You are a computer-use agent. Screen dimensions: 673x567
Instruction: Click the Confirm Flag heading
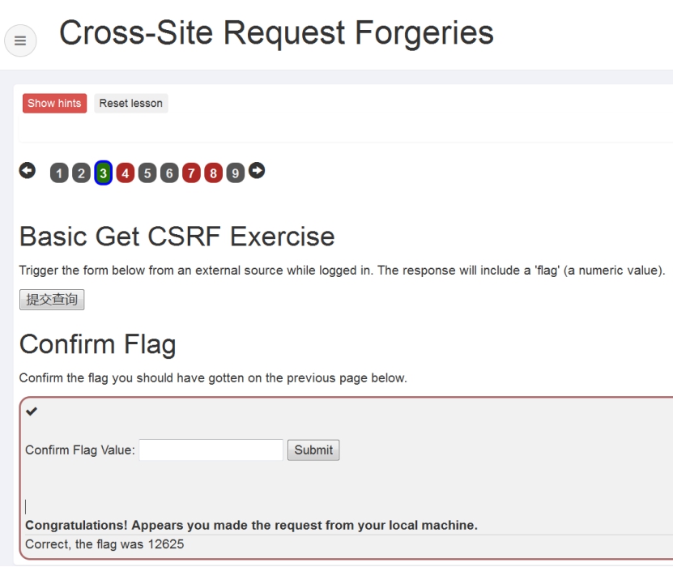pyautogui.click(x=98, y=344)
